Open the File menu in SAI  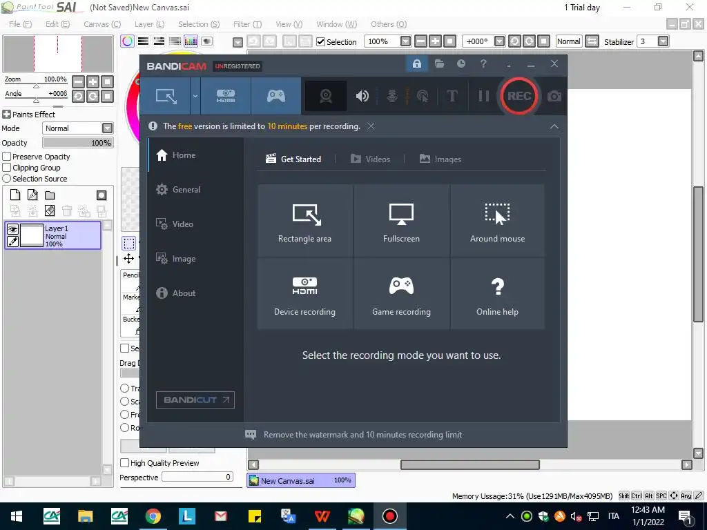pos(20,24)
